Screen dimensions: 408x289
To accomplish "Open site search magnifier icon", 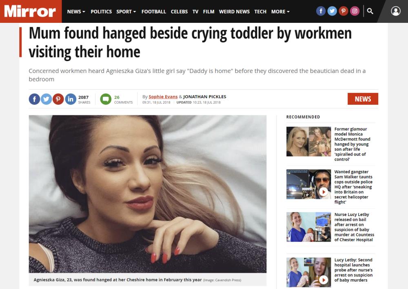I will click(x=370, y=11).
